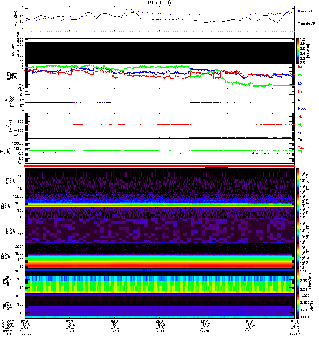Click the 2240 time tick label

tap(114, 331)
